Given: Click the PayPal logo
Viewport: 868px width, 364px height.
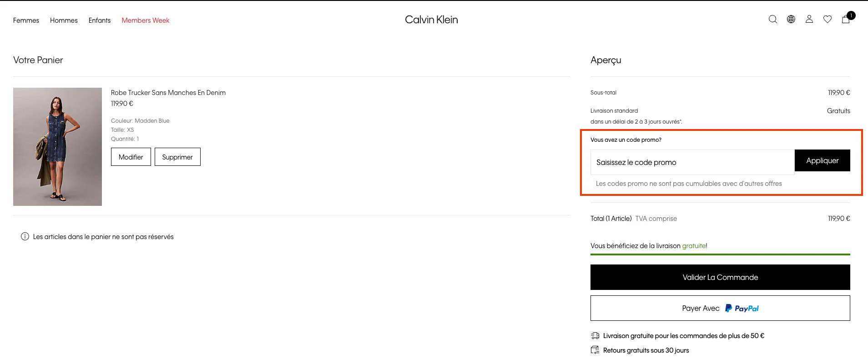Looking at the screenshot, I should tap(742, 308).
